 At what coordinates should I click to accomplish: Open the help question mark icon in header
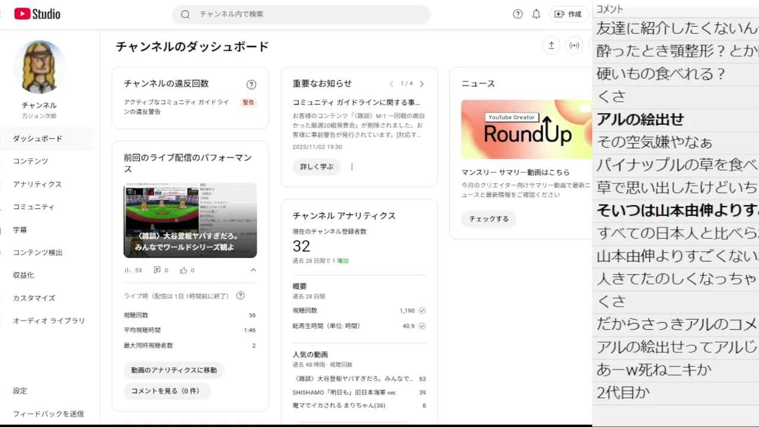(518, 14)
